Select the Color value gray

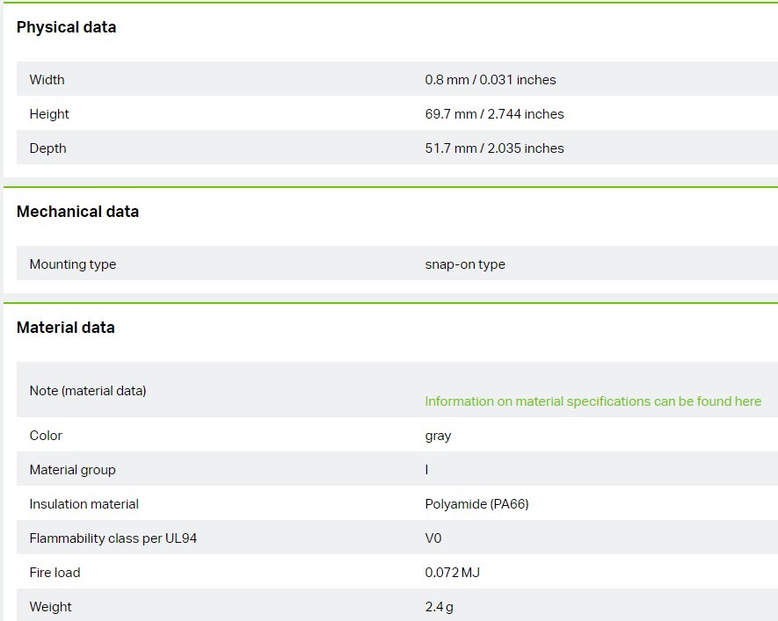[438, 437]
